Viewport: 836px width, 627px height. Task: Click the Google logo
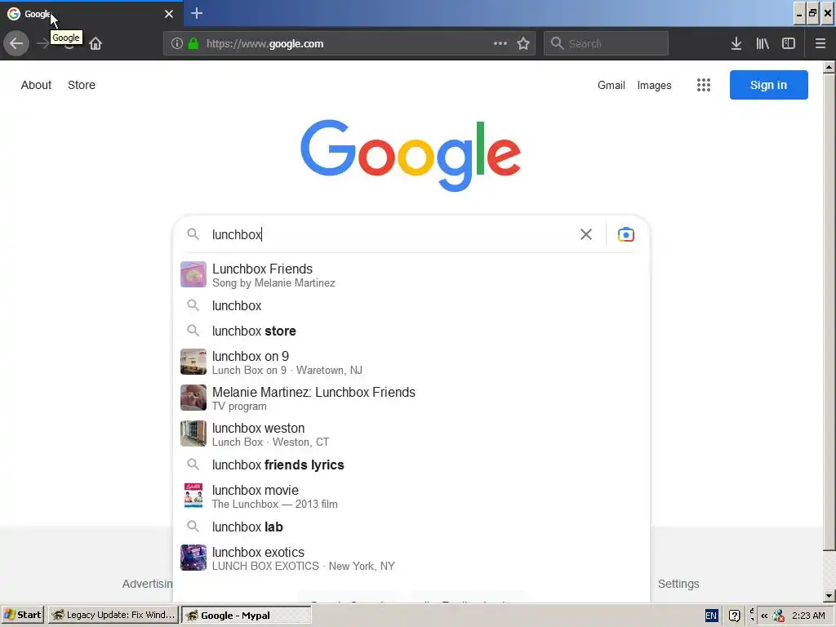point(411,155)
